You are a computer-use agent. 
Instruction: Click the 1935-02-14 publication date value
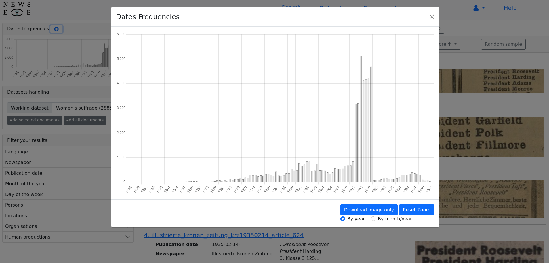(226, 244)
